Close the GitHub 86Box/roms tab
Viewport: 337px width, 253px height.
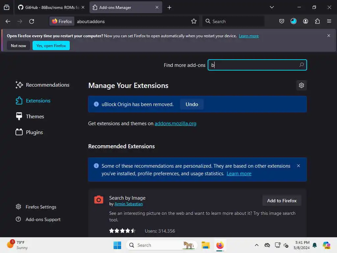point(83,7)
